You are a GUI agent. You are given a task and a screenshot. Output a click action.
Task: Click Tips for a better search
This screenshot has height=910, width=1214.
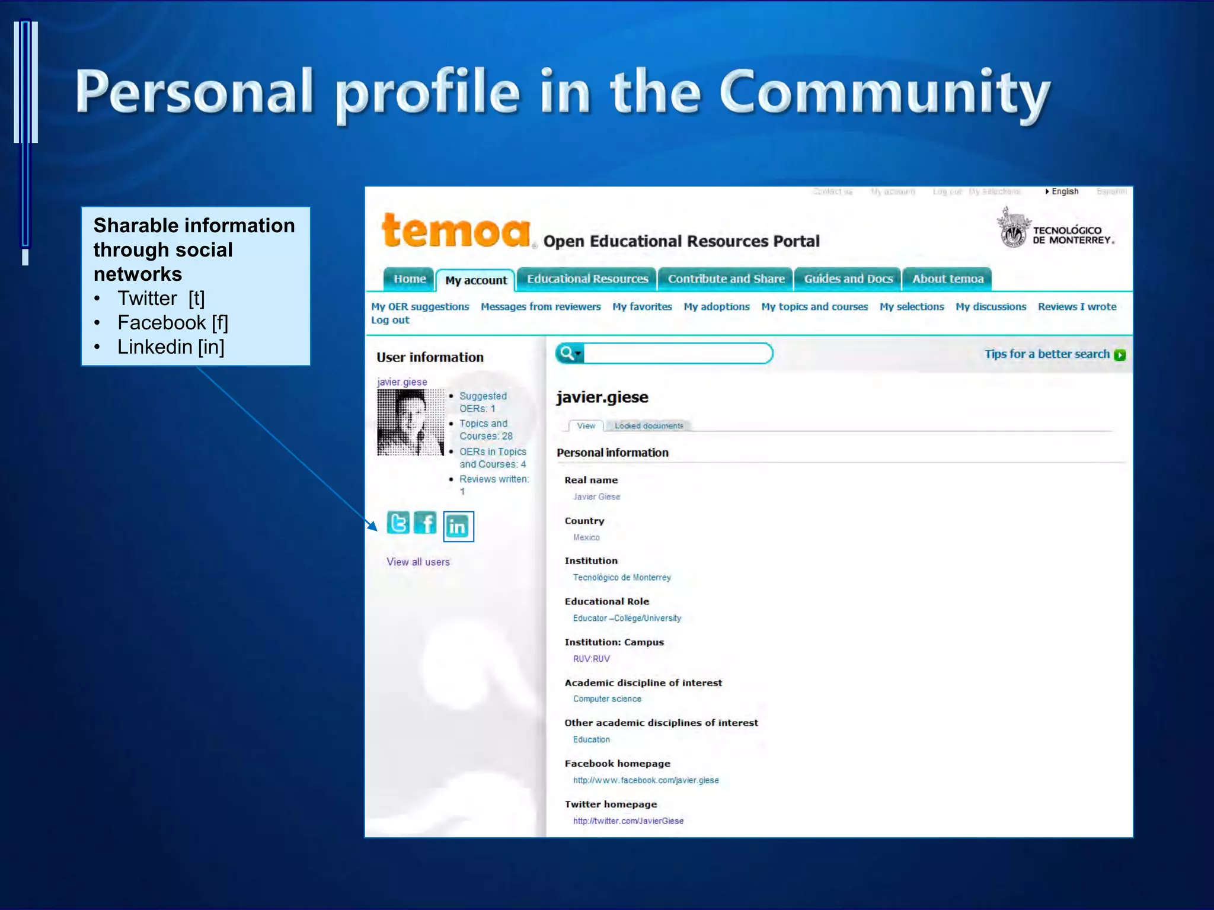[1047, 354]
